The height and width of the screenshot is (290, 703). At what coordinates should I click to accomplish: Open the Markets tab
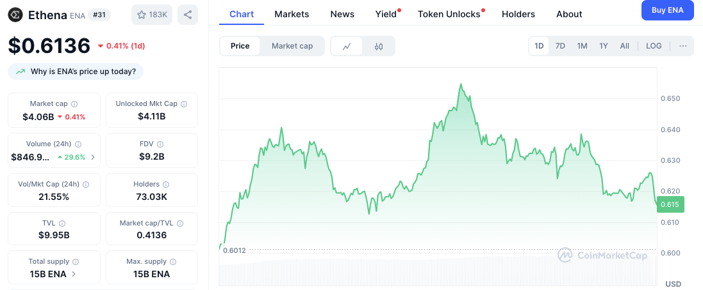tap(292, 14)
